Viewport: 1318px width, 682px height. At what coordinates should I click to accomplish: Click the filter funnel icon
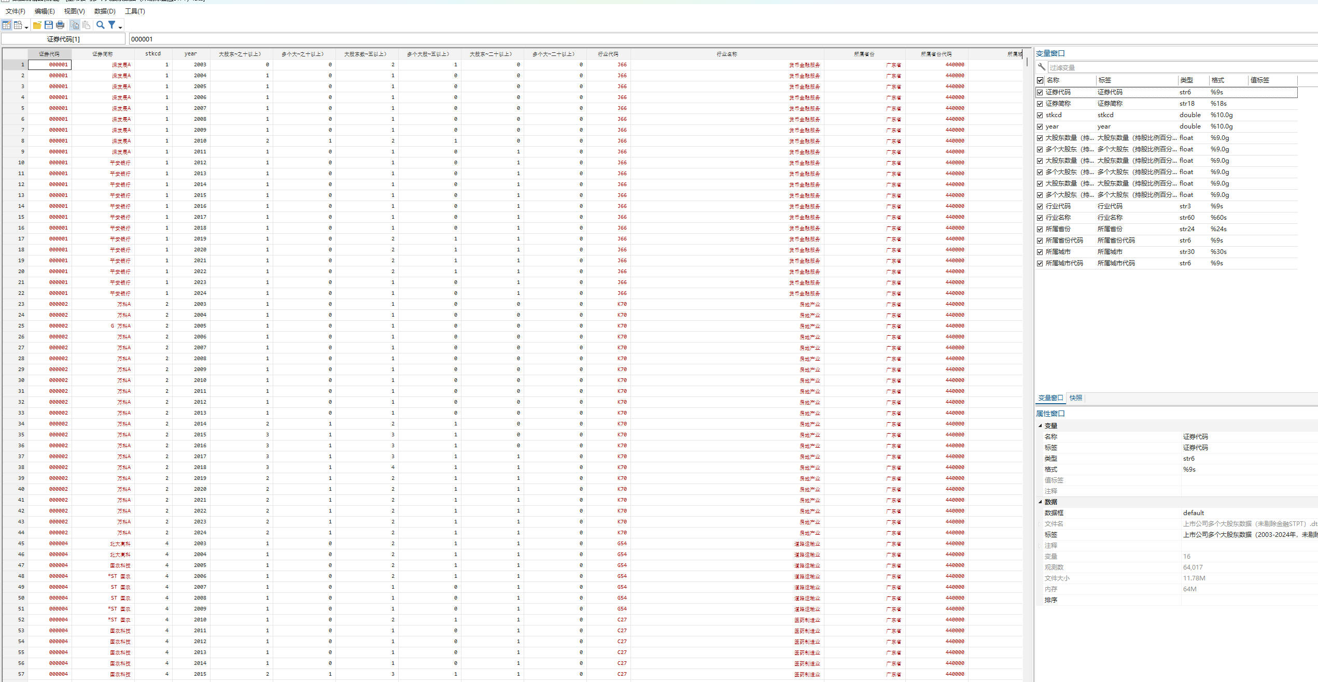pyautogui.click(x=111, y=25)
